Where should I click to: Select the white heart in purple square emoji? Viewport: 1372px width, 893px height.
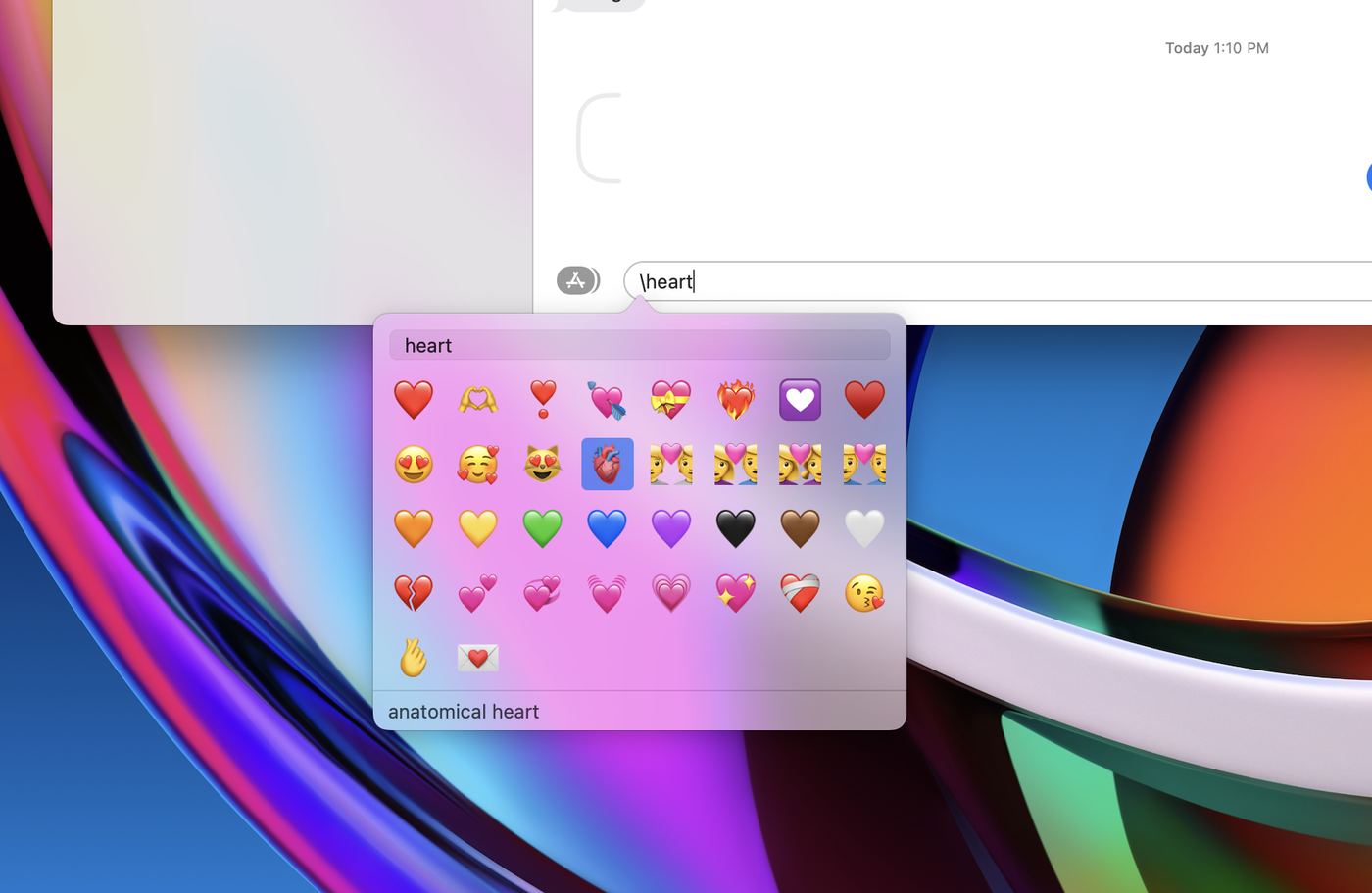click(x=800, y=399)
